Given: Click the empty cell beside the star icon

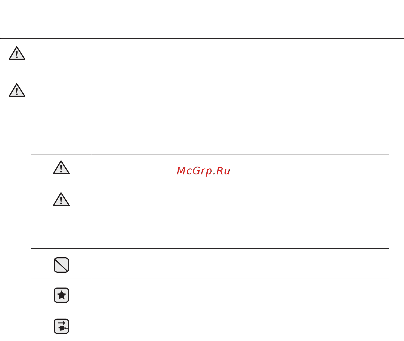Looking at the screenshot, I should click(x=240, y=294).
